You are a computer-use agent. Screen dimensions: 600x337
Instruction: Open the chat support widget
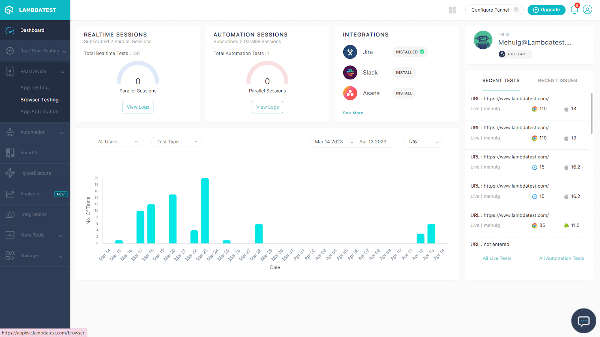tap(583, 321)
